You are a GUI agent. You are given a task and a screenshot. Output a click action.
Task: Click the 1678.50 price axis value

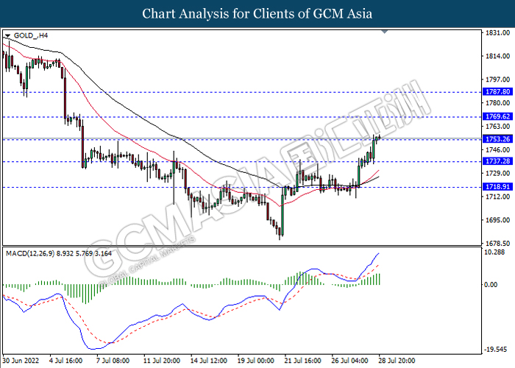point(497,244)
